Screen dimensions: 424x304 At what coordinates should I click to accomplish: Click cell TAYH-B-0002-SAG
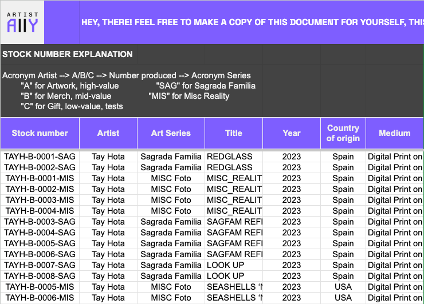(40, 167)
